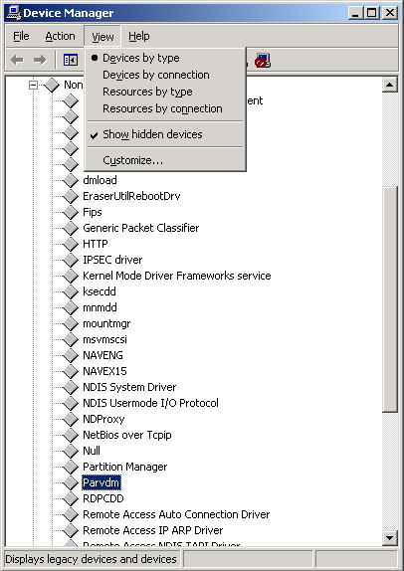Click the Forward arrow toolbar icon
The image size is (404, 571).
point(40,60)
